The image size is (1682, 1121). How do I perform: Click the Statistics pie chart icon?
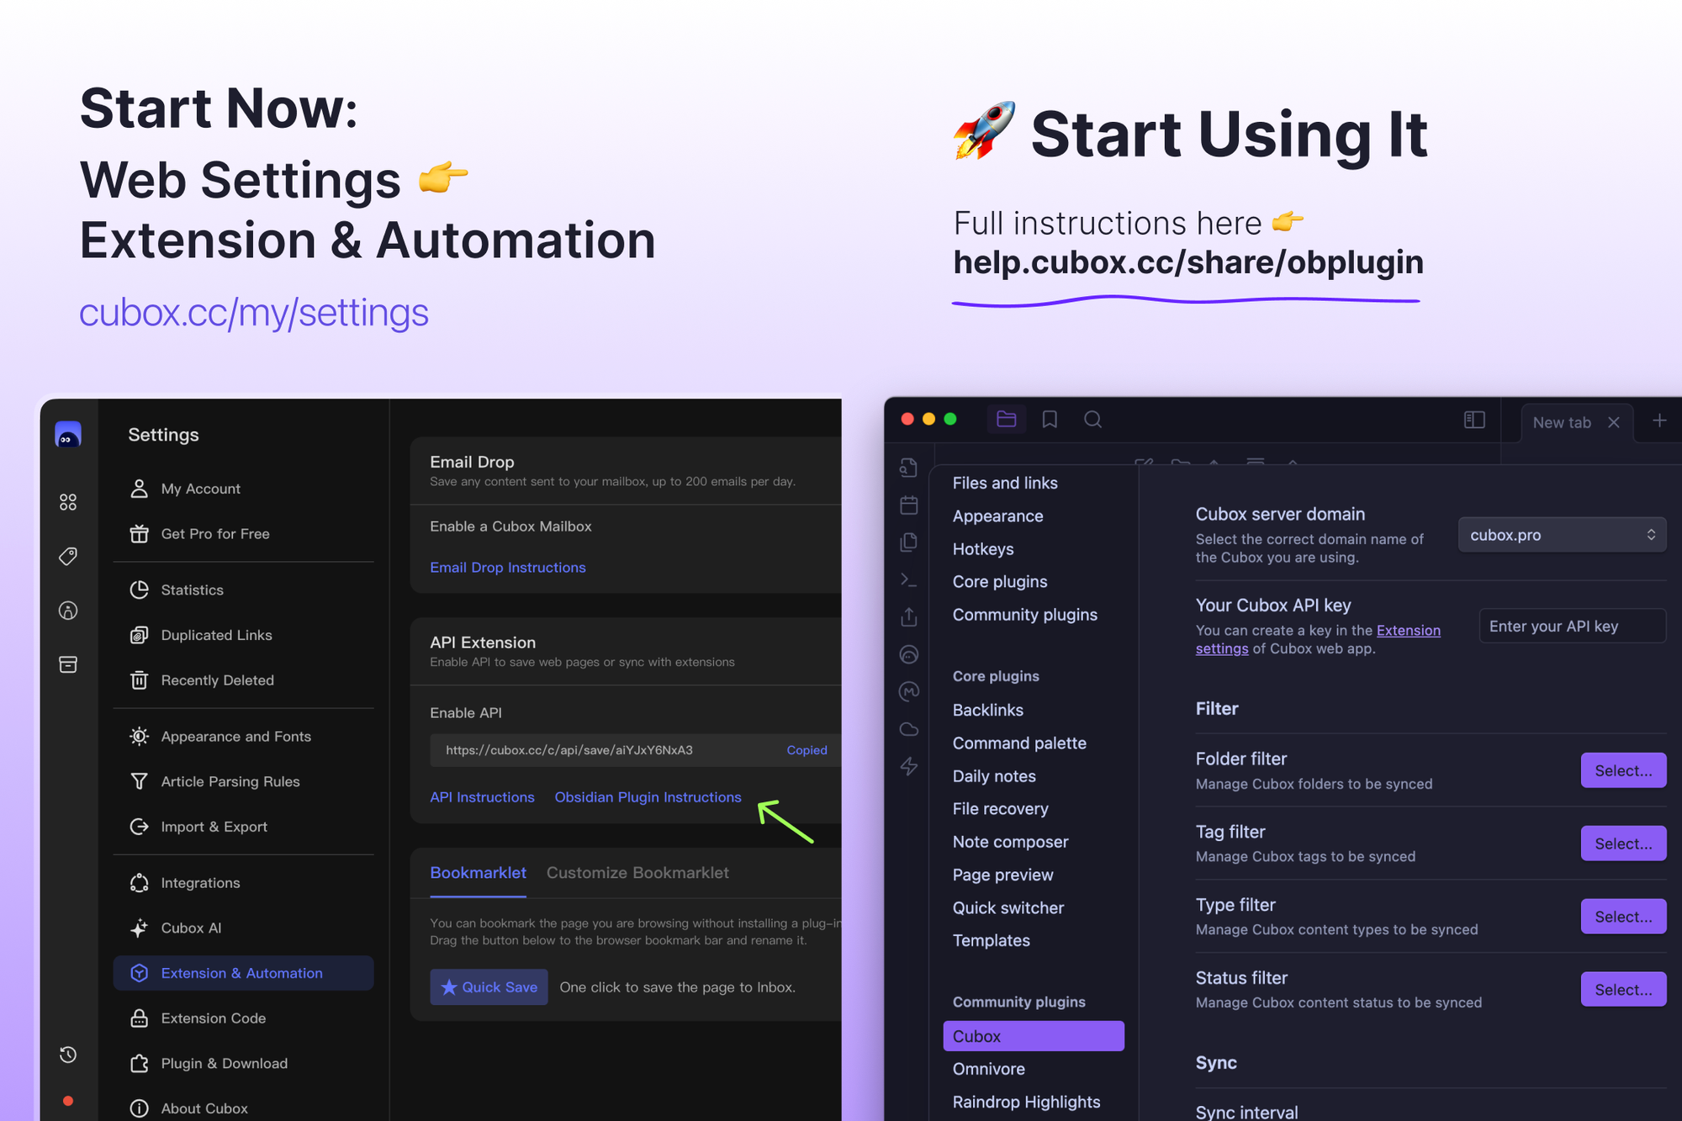pos(140,590)
